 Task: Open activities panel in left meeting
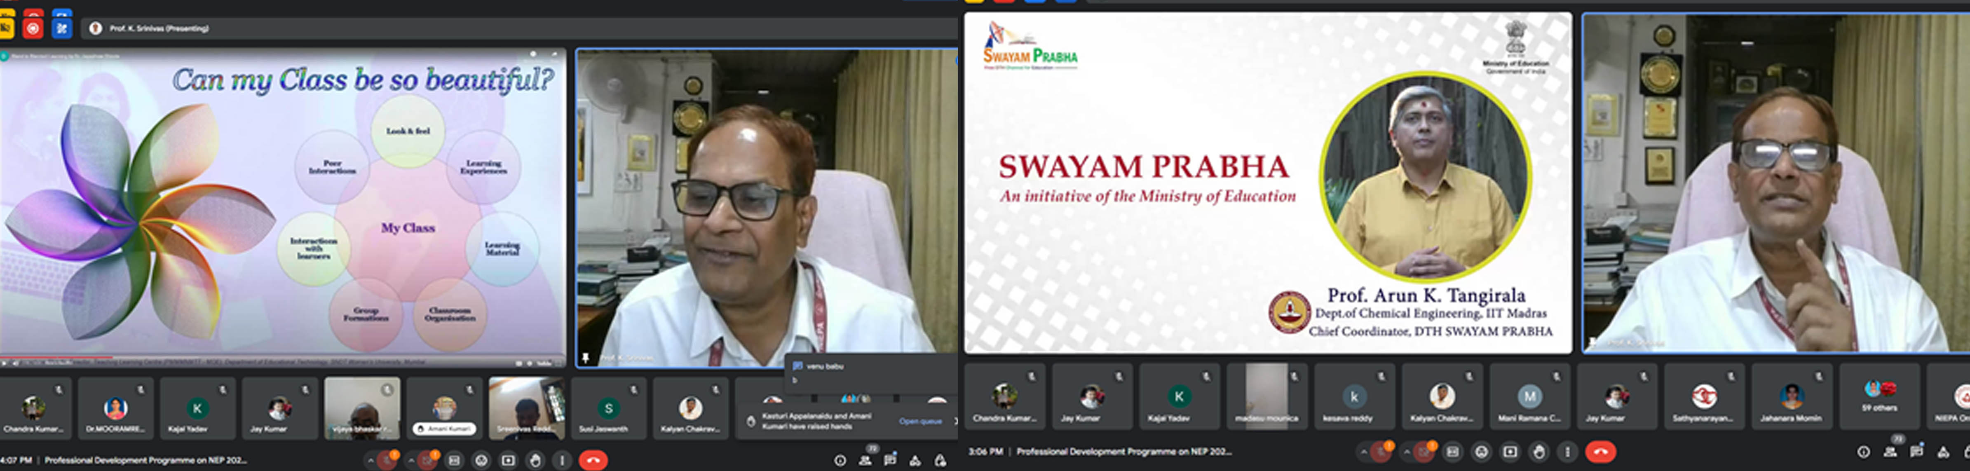[x=915, y=460]
